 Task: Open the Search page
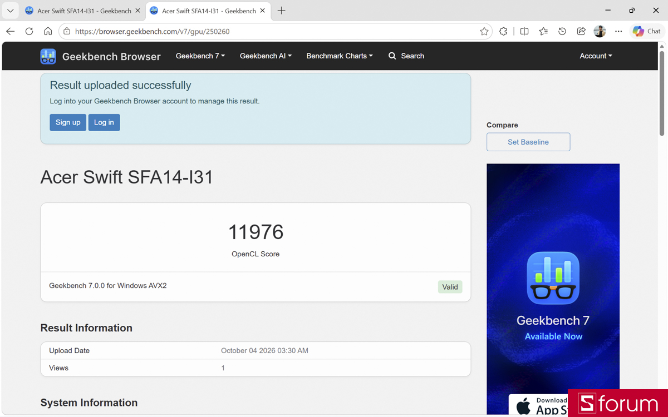[406, 56]
